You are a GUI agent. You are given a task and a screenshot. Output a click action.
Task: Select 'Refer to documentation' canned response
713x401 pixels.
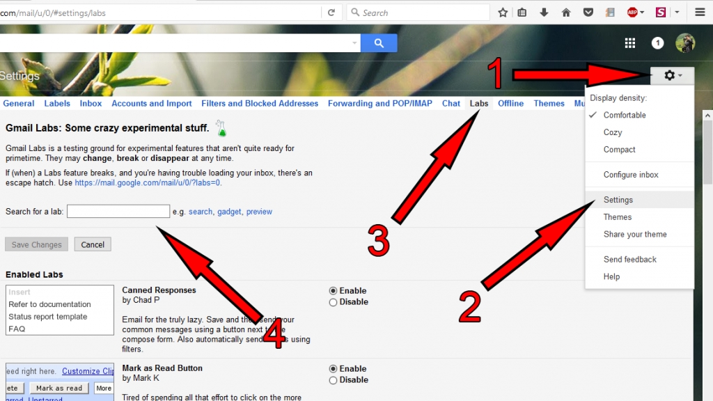[49, 304]
